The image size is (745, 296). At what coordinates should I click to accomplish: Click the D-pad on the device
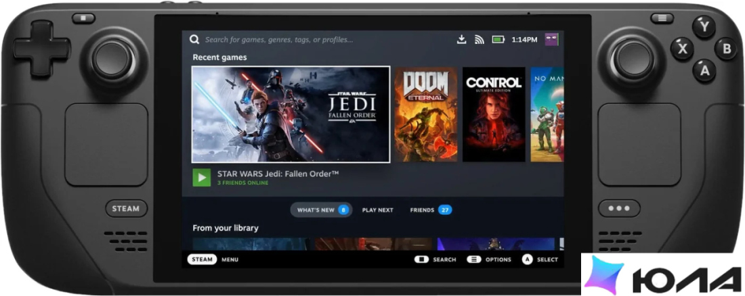click(x=42, y=49)
